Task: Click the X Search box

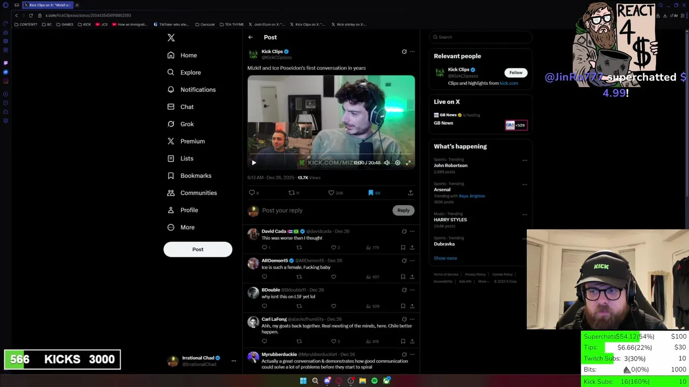Action: [x=481, y=37]
